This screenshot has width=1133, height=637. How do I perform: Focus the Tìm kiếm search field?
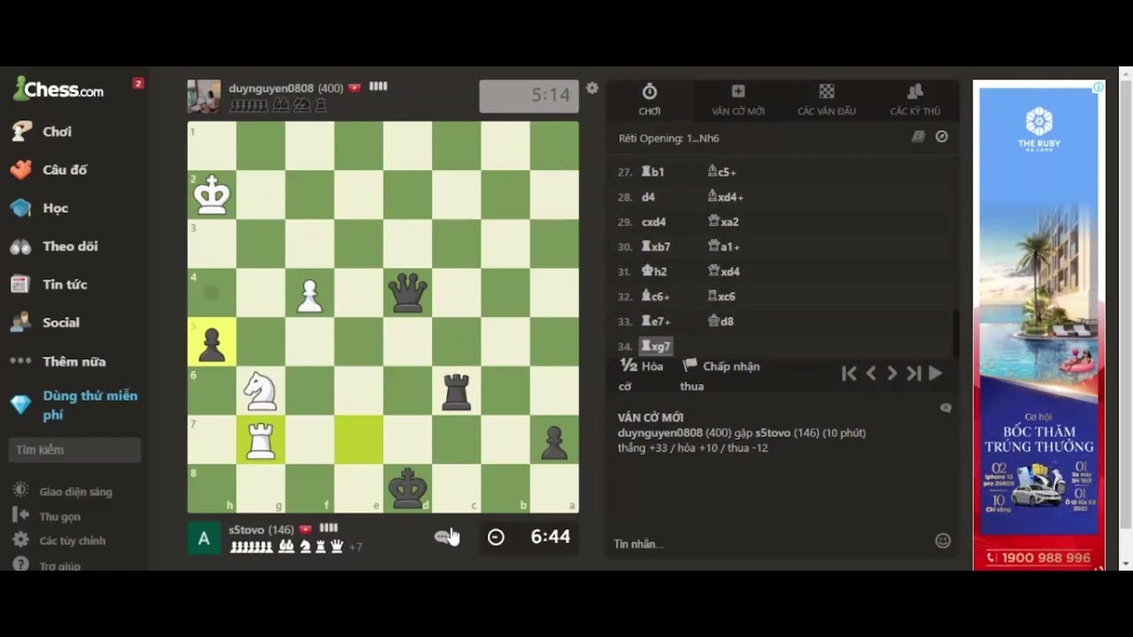click(x=74, y=449)
